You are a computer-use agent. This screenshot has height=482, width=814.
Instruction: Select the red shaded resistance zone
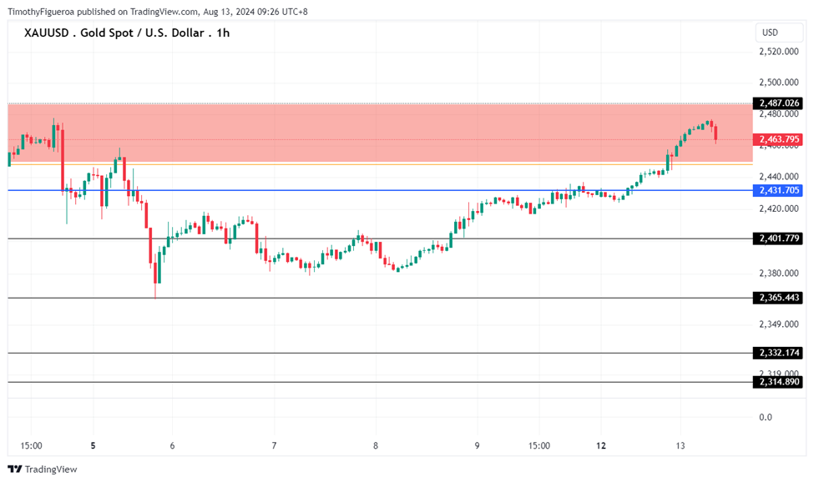pyautogui.click(x=376, y=133)
